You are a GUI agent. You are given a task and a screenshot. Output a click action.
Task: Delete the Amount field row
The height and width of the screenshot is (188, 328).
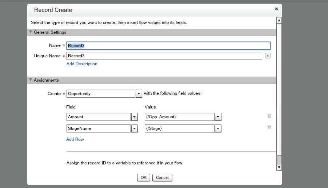pos(269,116)
